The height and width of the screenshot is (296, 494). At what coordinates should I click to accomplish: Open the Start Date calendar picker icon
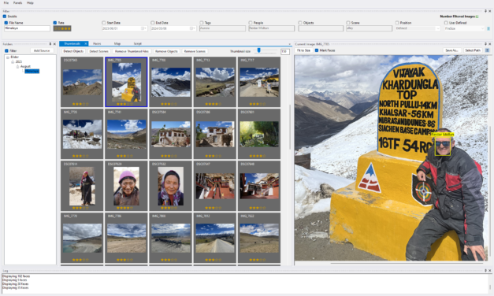pyautogui.click(x=143, y=28)
